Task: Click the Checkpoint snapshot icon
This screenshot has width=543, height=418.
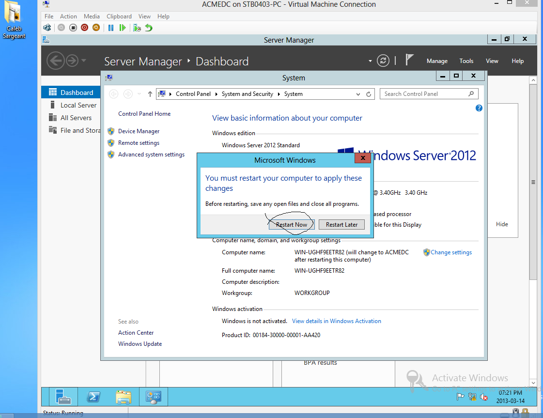Action: tap(137, 28)
